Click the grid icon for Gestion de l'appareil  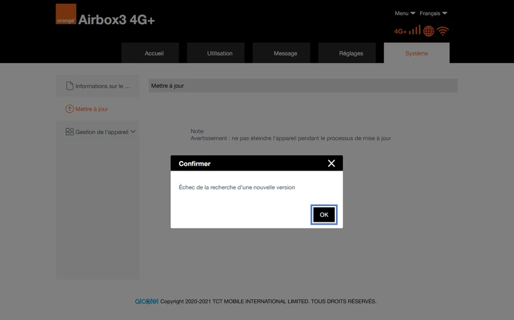69,131
